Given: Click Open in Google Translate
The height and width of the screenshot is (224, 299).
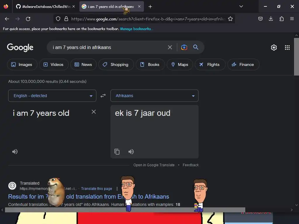Looking at the screenshot, I should [x=154, y=165].
